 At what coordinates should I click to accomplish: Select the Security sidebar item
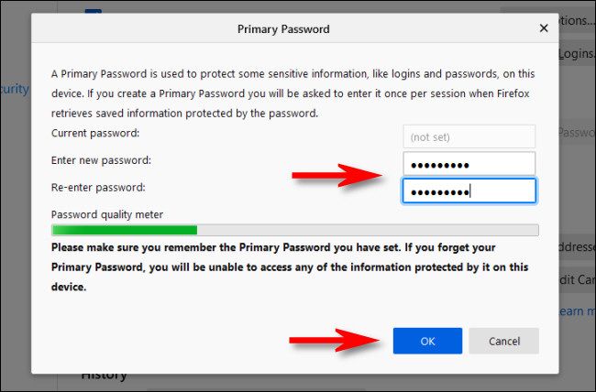click(16, 90)
